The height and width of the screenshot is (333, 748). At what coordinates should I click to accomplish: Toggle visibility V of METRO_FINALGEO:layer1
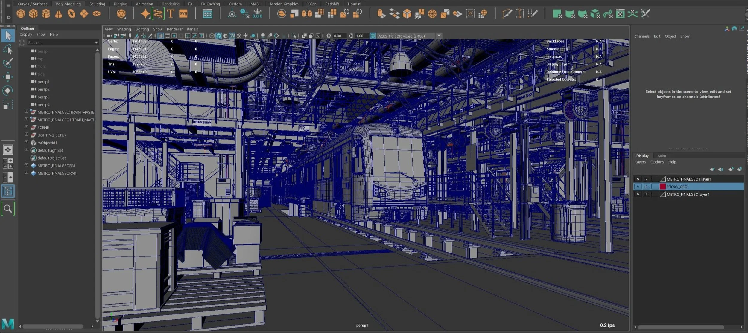(638, 194)
